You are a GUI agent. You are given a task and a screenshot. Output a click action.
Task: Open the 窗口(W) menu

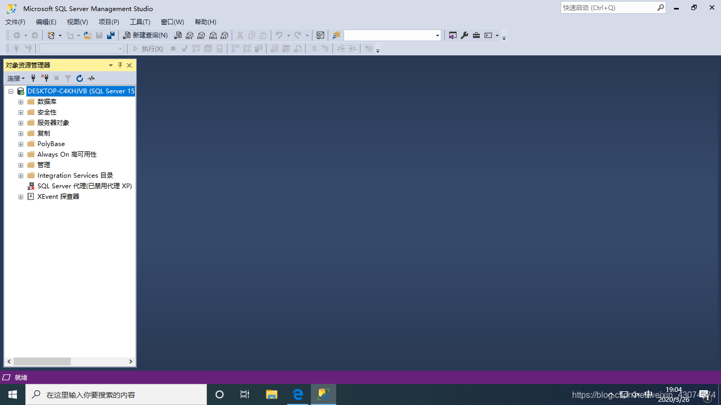pyautogui.click(x=173, y=22)
